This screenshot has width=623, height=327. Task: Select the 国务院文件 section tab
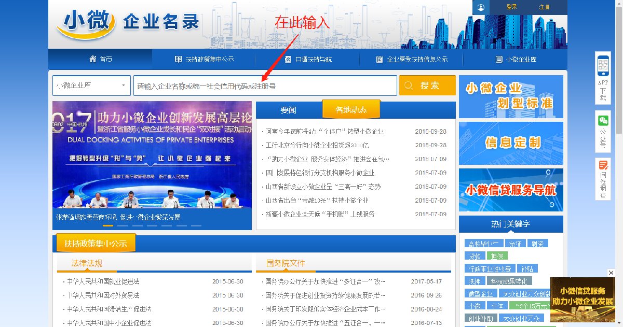point(286,263)
